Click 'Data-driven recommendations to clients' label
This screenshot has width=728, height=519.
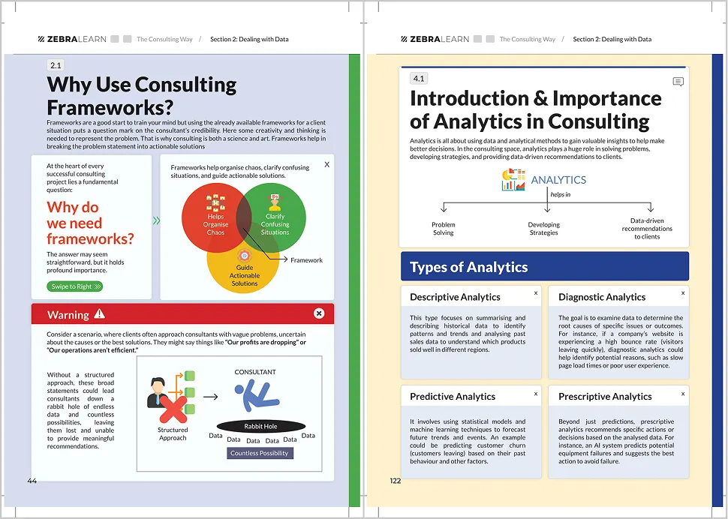647,229
